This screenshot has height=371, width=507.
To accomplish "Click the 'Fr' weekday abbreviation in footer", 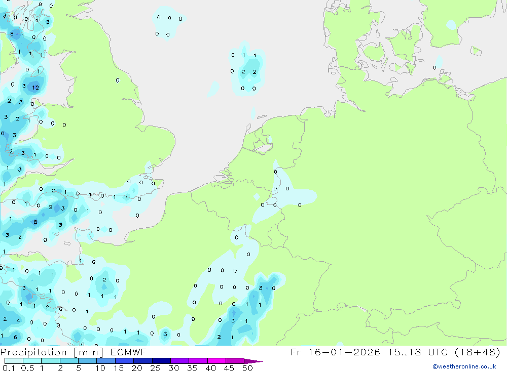I will coord(296,352).
